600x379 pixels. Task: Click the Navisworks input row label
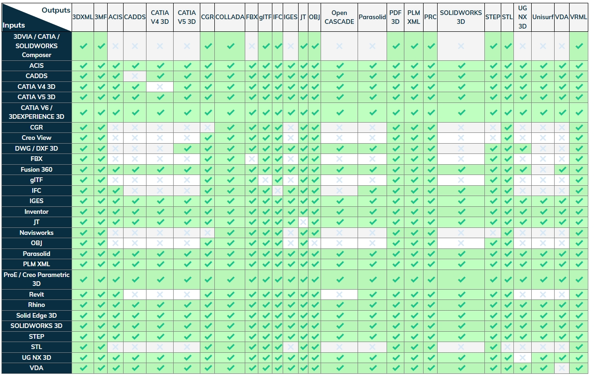pyautogui.click(x=37, y=233)
